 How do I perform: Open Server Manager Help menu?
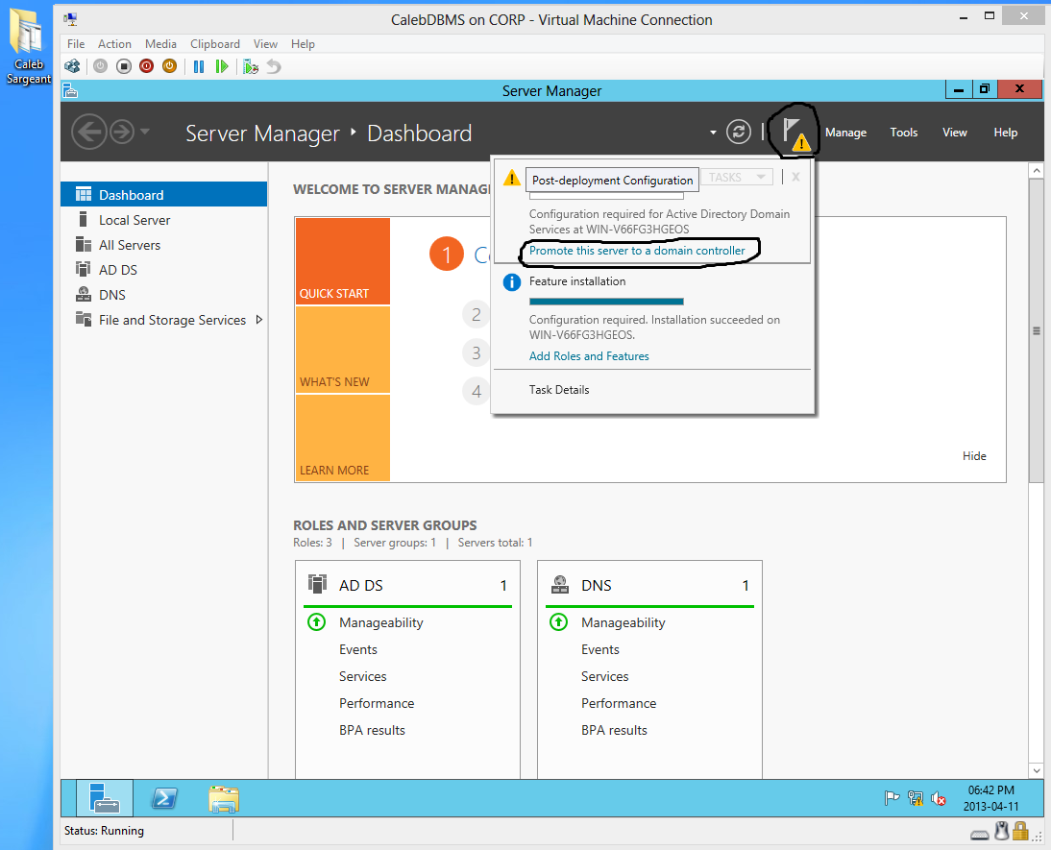(x=1006, y=132)
